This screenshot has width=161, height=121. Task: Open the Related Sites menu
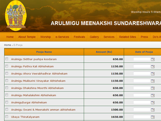(127, 37)
